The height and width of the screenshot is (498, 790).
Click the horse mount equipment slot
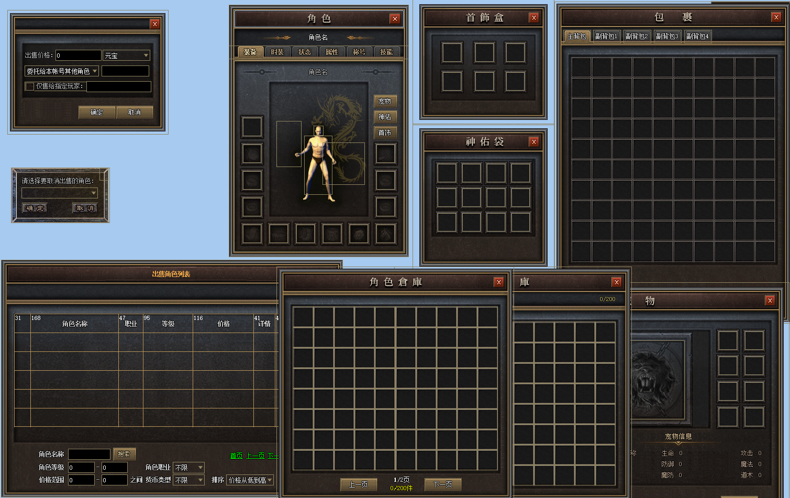[x=386, y=234]
